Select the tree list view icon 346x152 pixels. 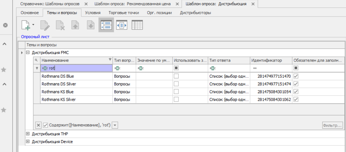pos(106,25)
